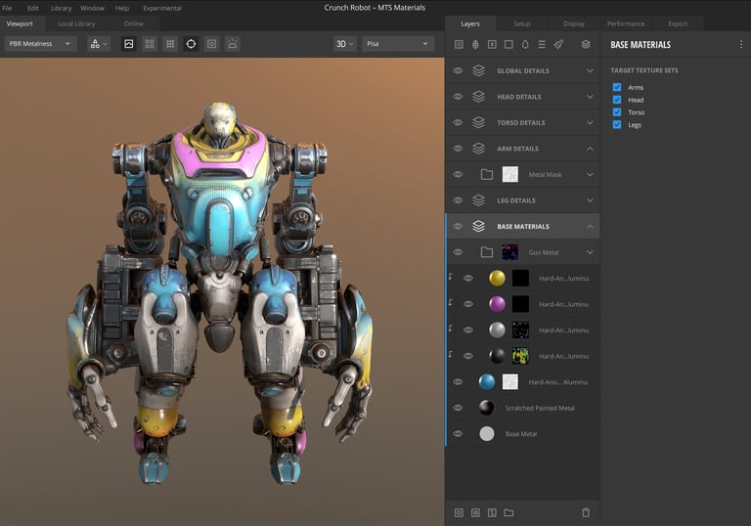Uncheck the Arms texture set checkbox
The image size is (751, 526).
617,87
